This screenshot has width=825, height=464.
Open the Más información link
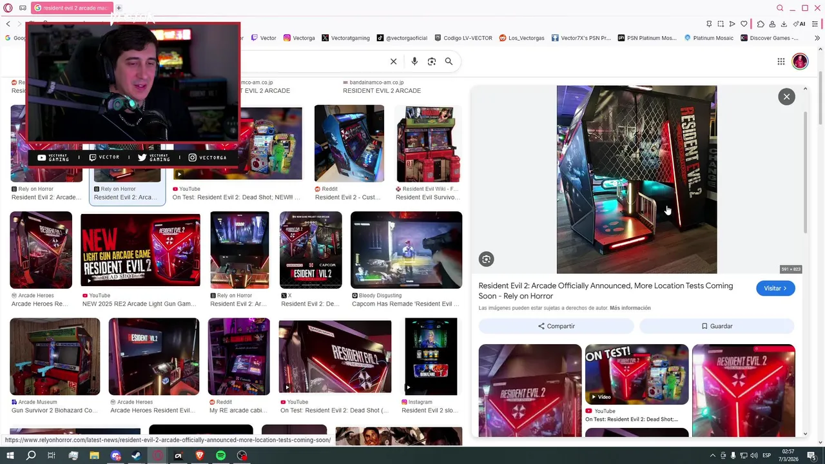tap(630, 308)
